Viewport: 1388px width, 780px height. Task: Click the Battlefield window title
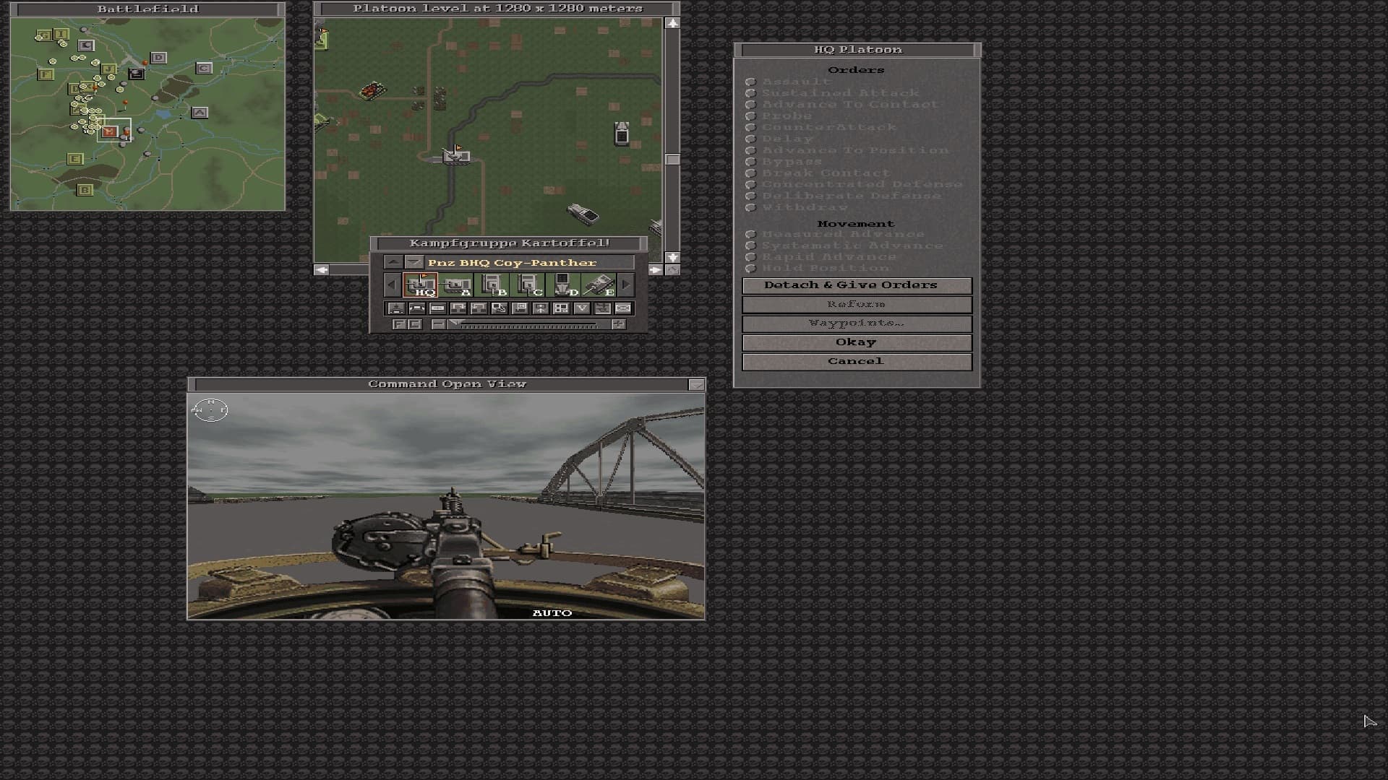(x=147, y=9)
